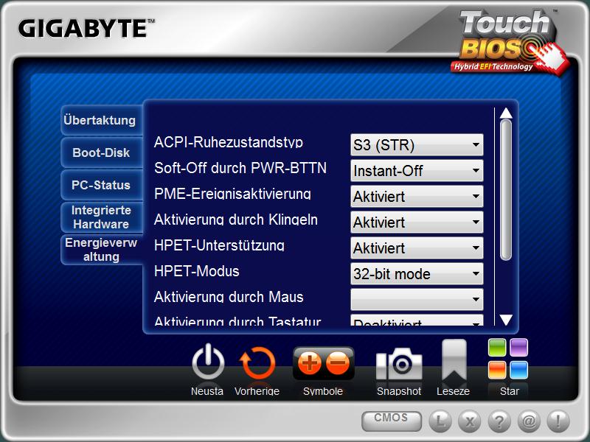
Task: Click the HPET-Unterstützung label
Action: click(x=219, y=245)
